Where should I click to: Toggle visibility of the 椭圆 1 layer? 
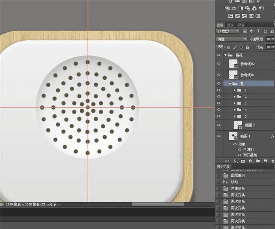(218, 136)
